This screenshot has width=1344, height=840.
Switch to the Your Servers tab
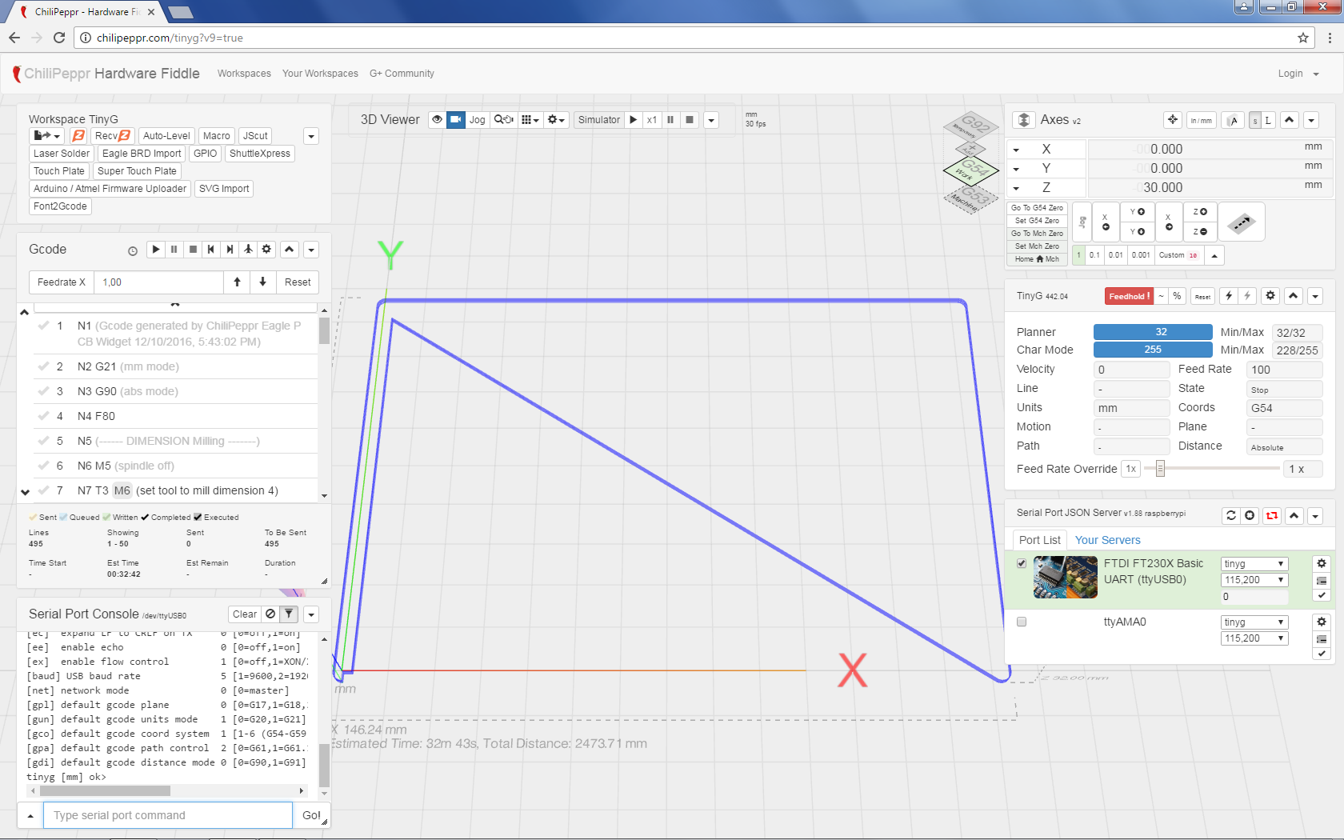(1107, 540)
